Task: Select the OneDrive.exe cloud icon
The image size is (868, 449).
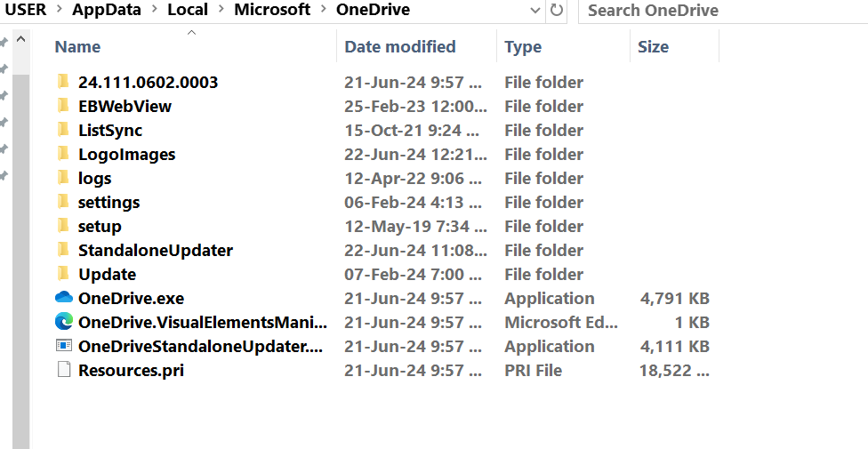Action: (x=64, y=298)
